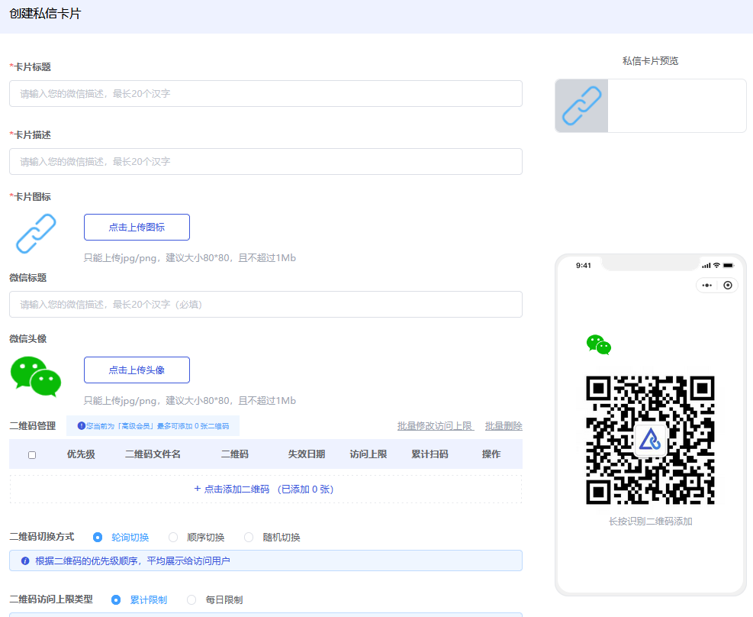Open 批量修改访问上限 link
Screen dimensions: 753x617
pyautogui.click(x=436, y=426)
